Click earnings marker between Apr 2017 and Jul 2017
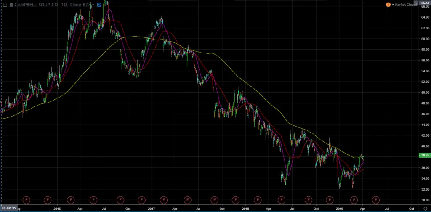The height and width of the screenshot is (212, 431). tap(187, 200)
